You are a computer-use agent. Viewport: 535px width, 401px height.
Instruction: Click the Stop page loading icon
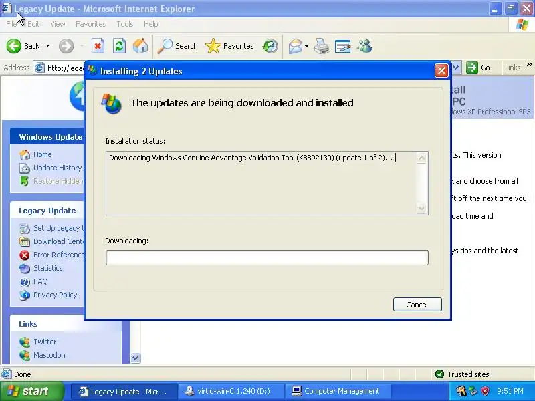[x=98, y=46]
